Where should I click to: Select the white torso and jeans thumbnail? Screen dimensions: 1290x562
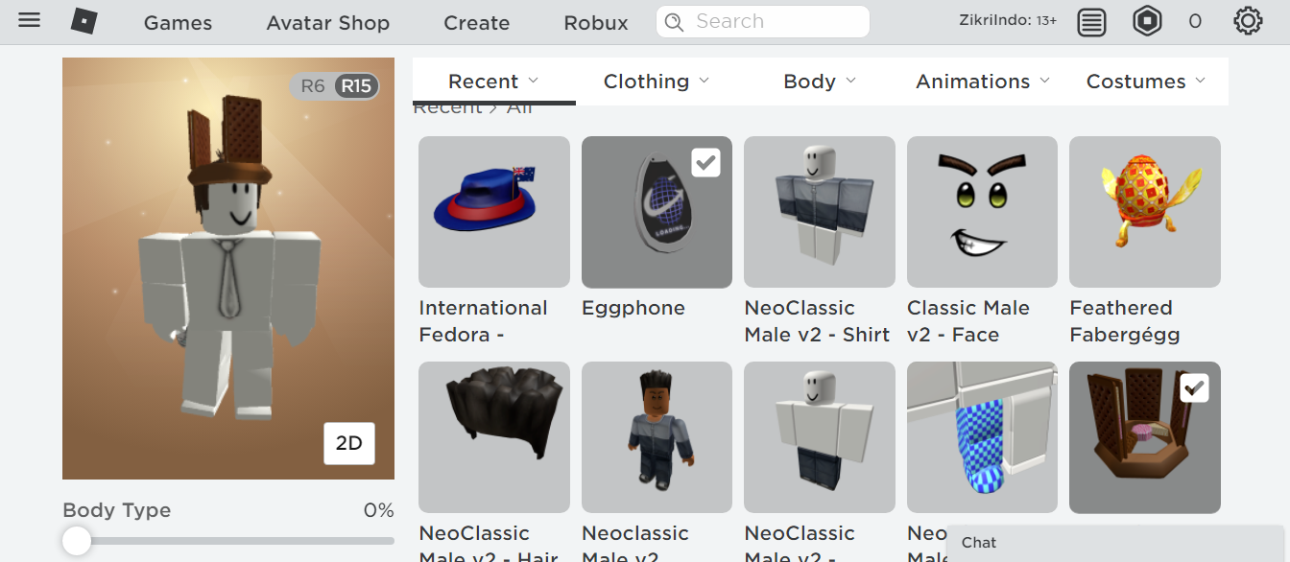click(820, 437)
